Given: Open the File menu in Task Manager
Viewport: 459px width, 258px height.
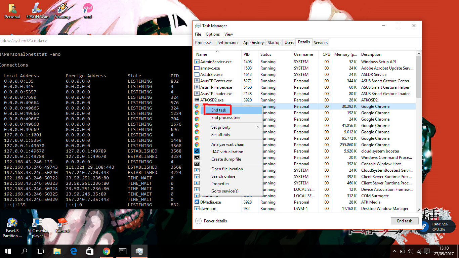Looking at the screenshot, I should point(198,34).
